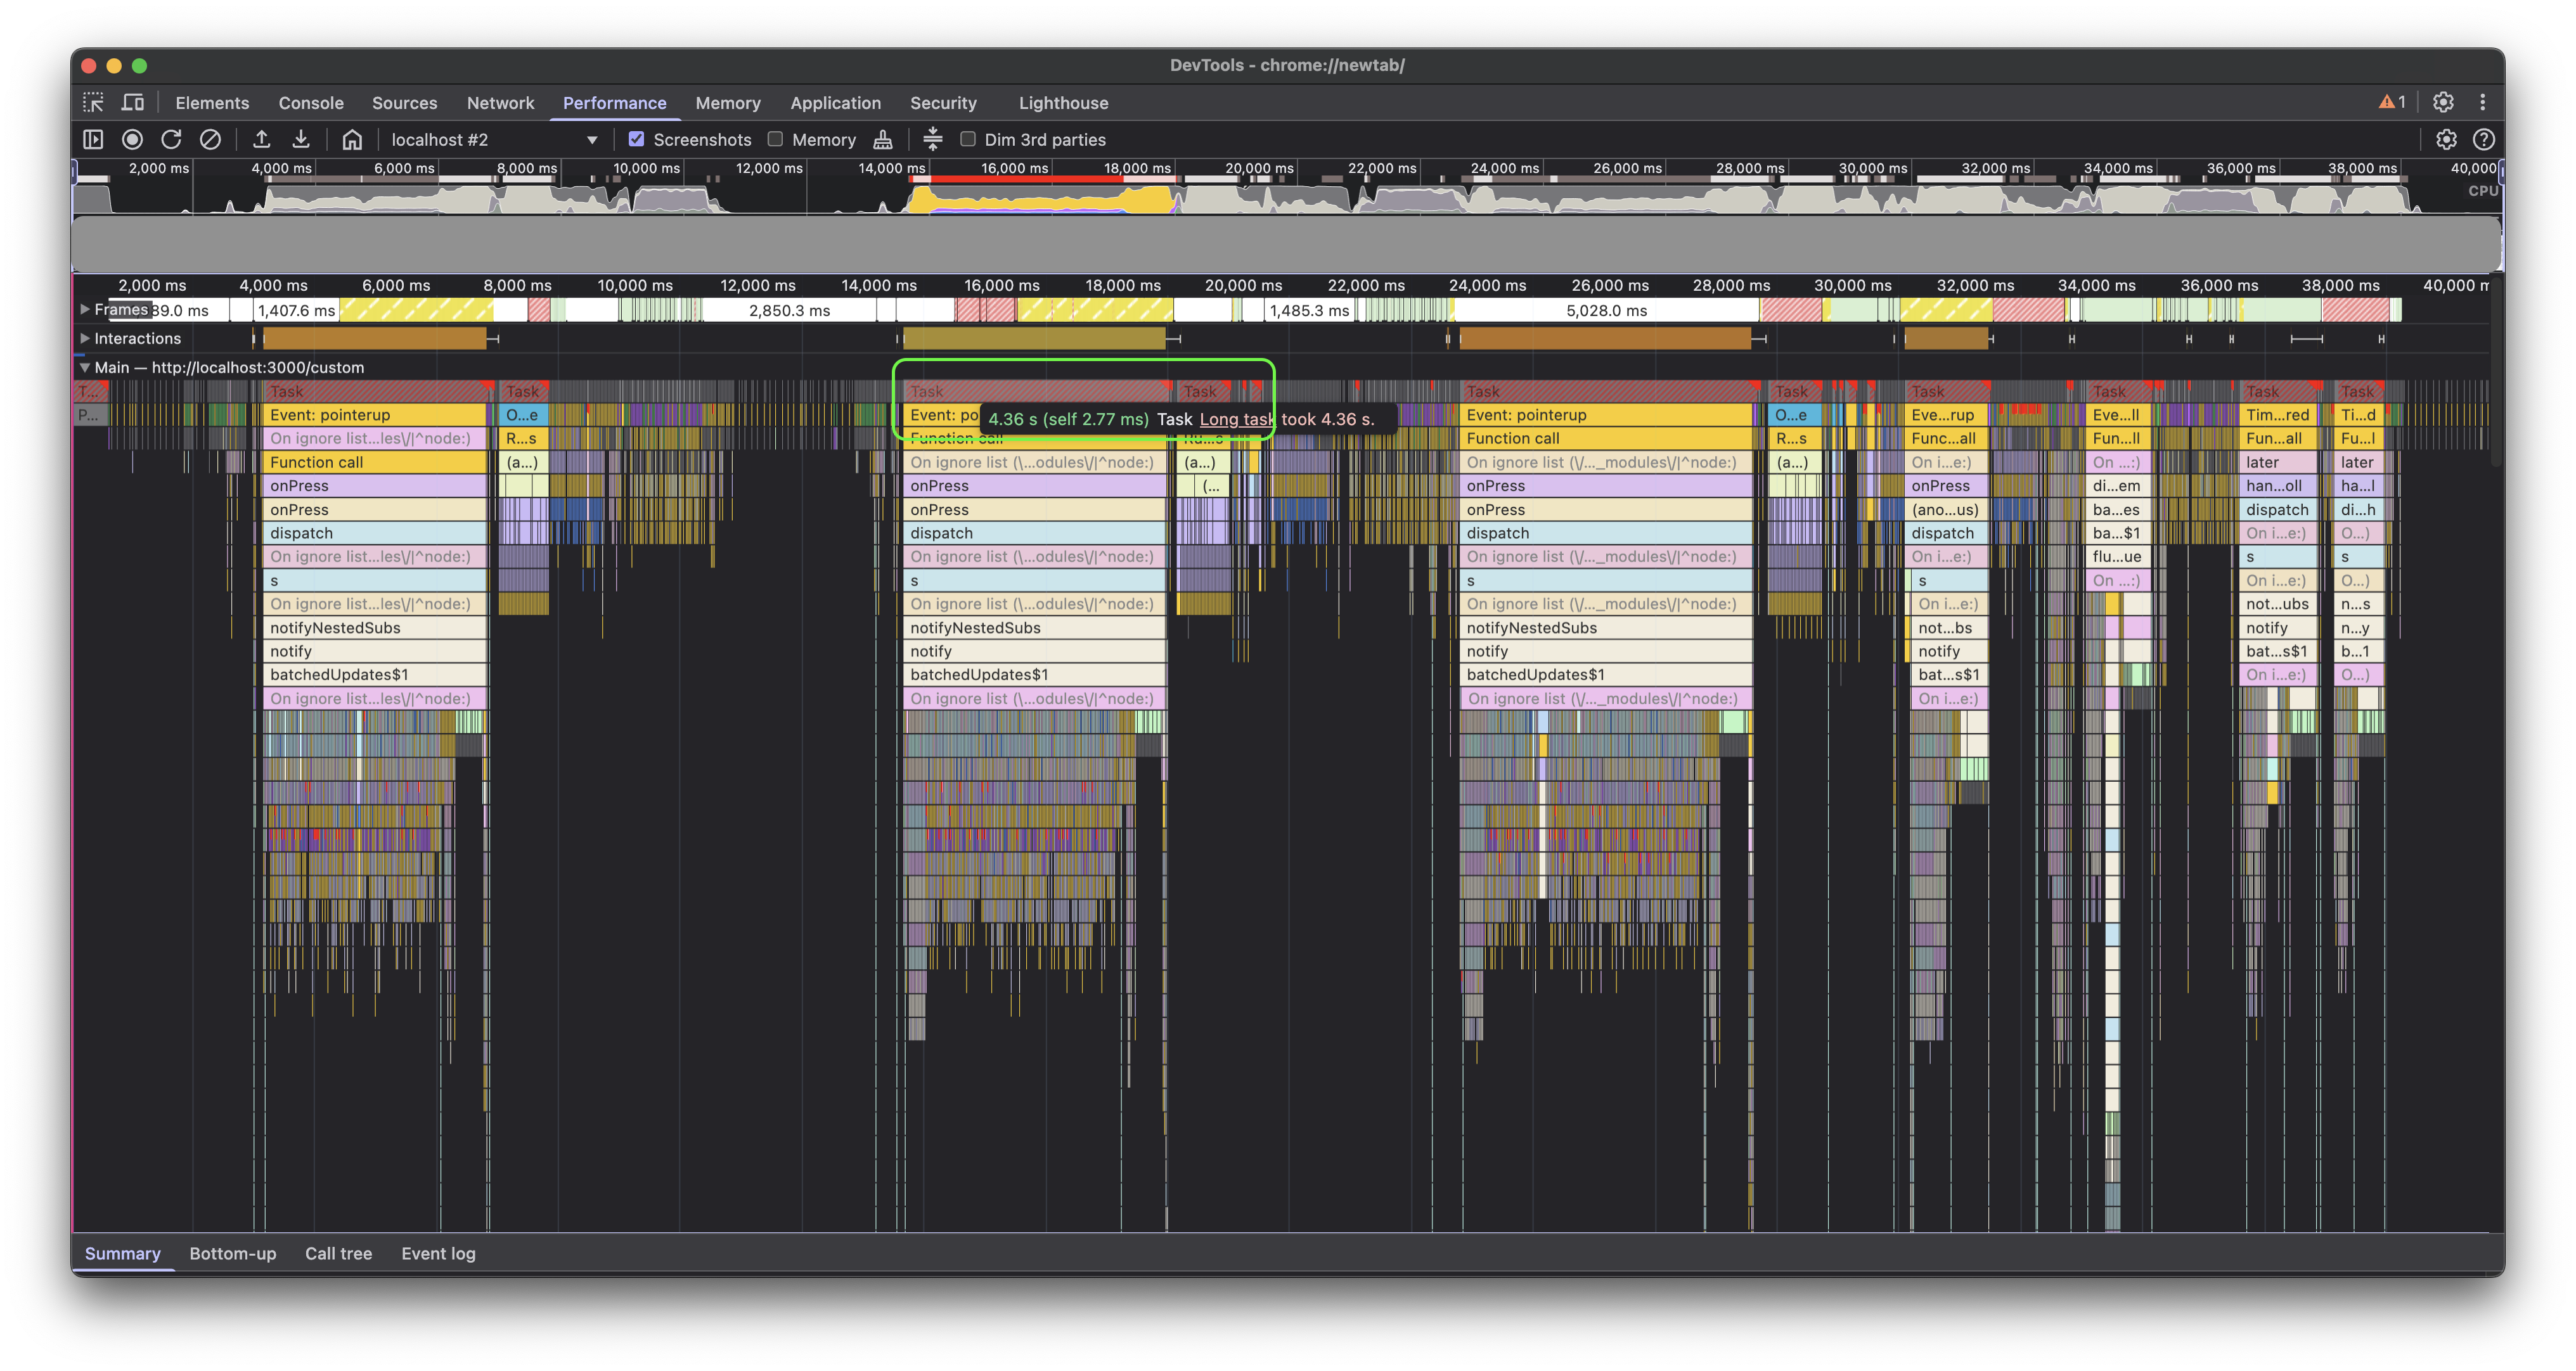Click the collect garbage broom icon
The image size is (2576, 1371).
pyautogui.click(x=883, y=140)
